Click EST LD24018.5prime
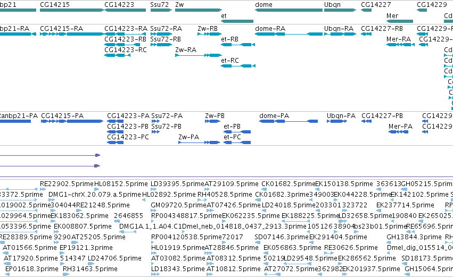The height and width of the screenshot is (277, 453). [x=265, y=211]
